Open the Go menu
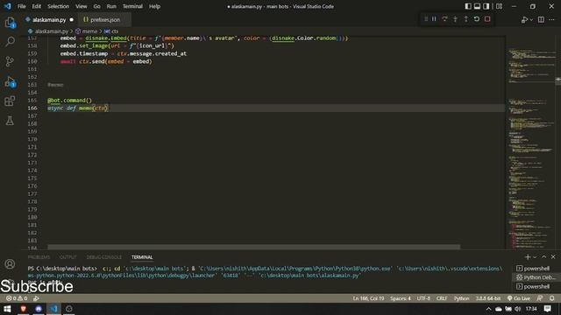561x315 pixels. click(x=96, y=6)
